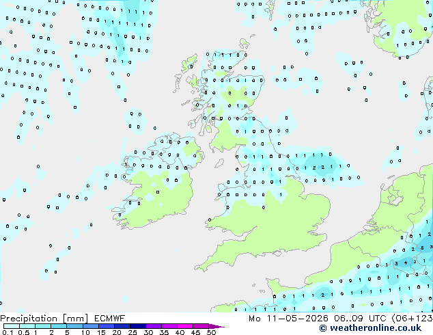Click the legend tick label '30'
433x335 pixels.
coord(148,332)
